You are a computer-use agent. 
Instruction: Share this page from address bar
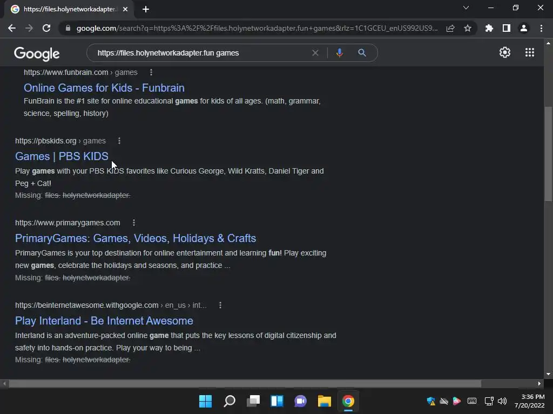pyautogui.click(x=450, y=28)
